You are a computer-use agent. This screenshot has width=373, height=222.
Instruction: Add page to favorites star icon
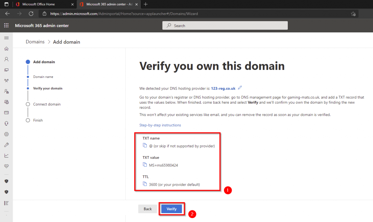[353, 14]
